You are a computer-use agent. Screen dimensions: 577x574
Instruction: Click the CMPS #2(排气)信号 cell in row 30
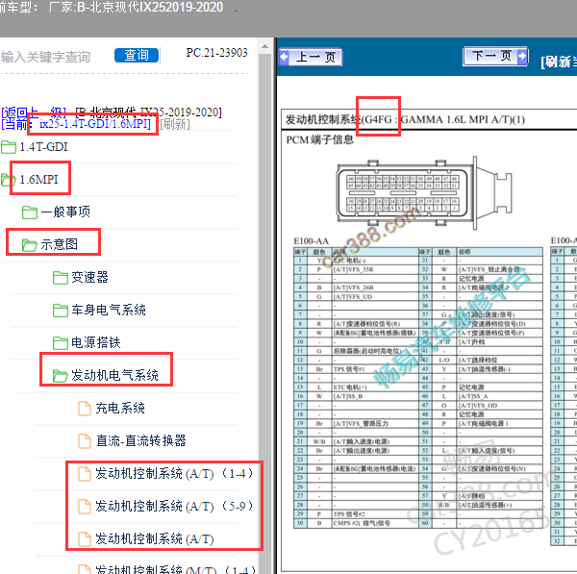click(x=375, y=523)
